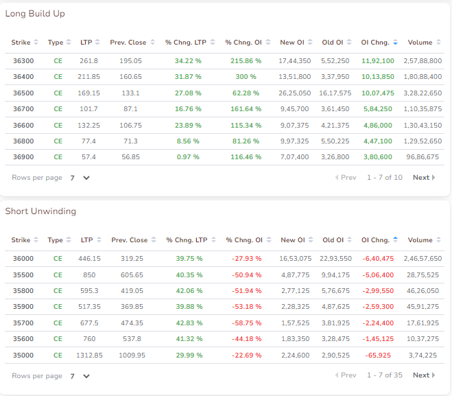Click the '1 - 7 of 35' page indicator
The image size is (452, 396).
point(385,375)
